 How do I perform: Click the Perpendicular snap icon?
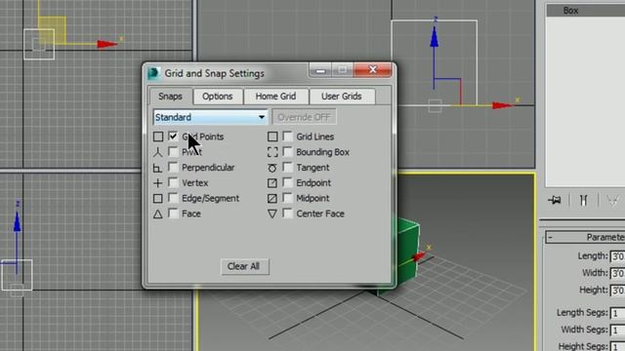pos(158,168)
